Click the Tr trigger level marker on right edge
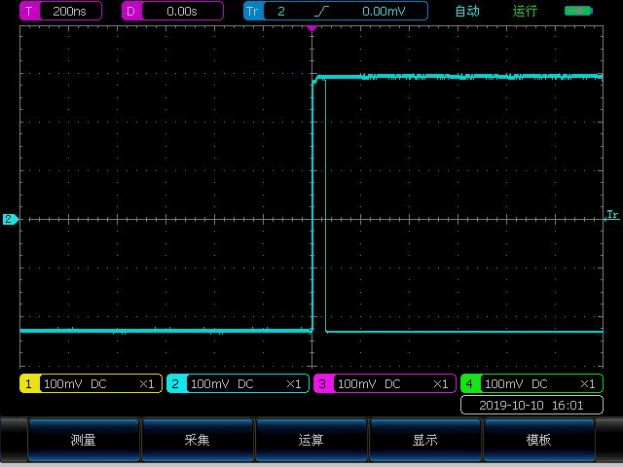Image resolution: width=623 pixels, height=467 pixels. (x=612, y=214)
